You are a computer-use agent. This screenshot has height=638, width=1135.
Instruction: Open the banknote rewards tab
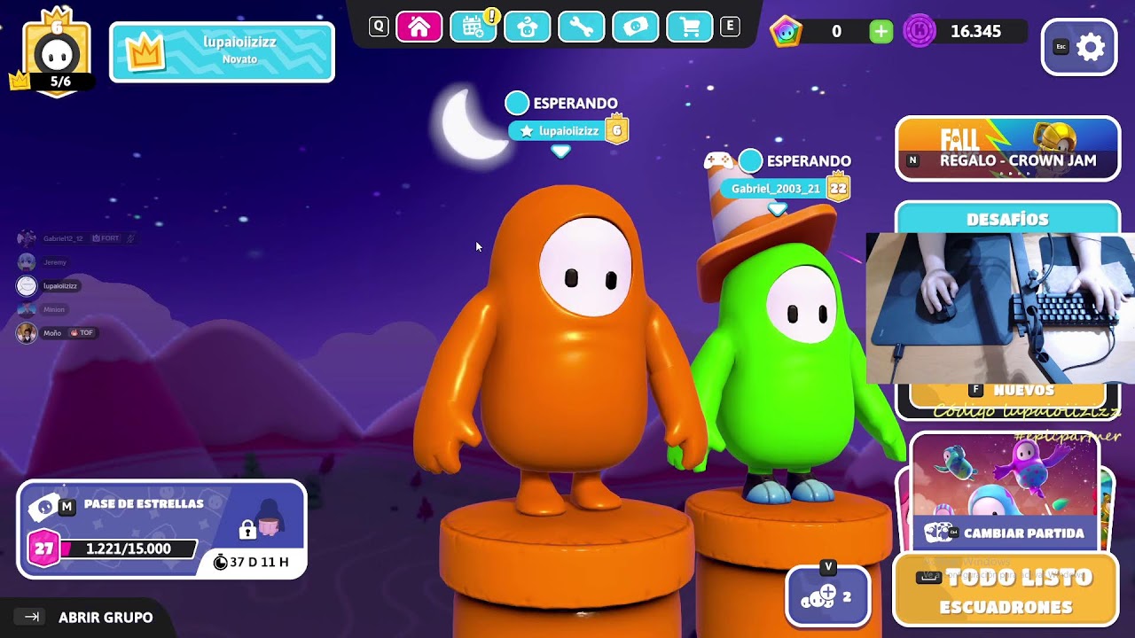[x=635, y=27]
